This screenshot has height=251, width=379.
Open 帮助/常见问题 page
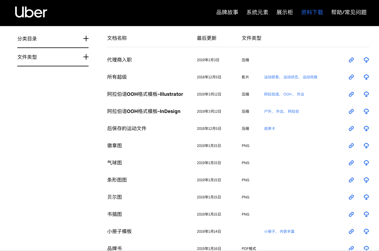(x=349, y=13)
